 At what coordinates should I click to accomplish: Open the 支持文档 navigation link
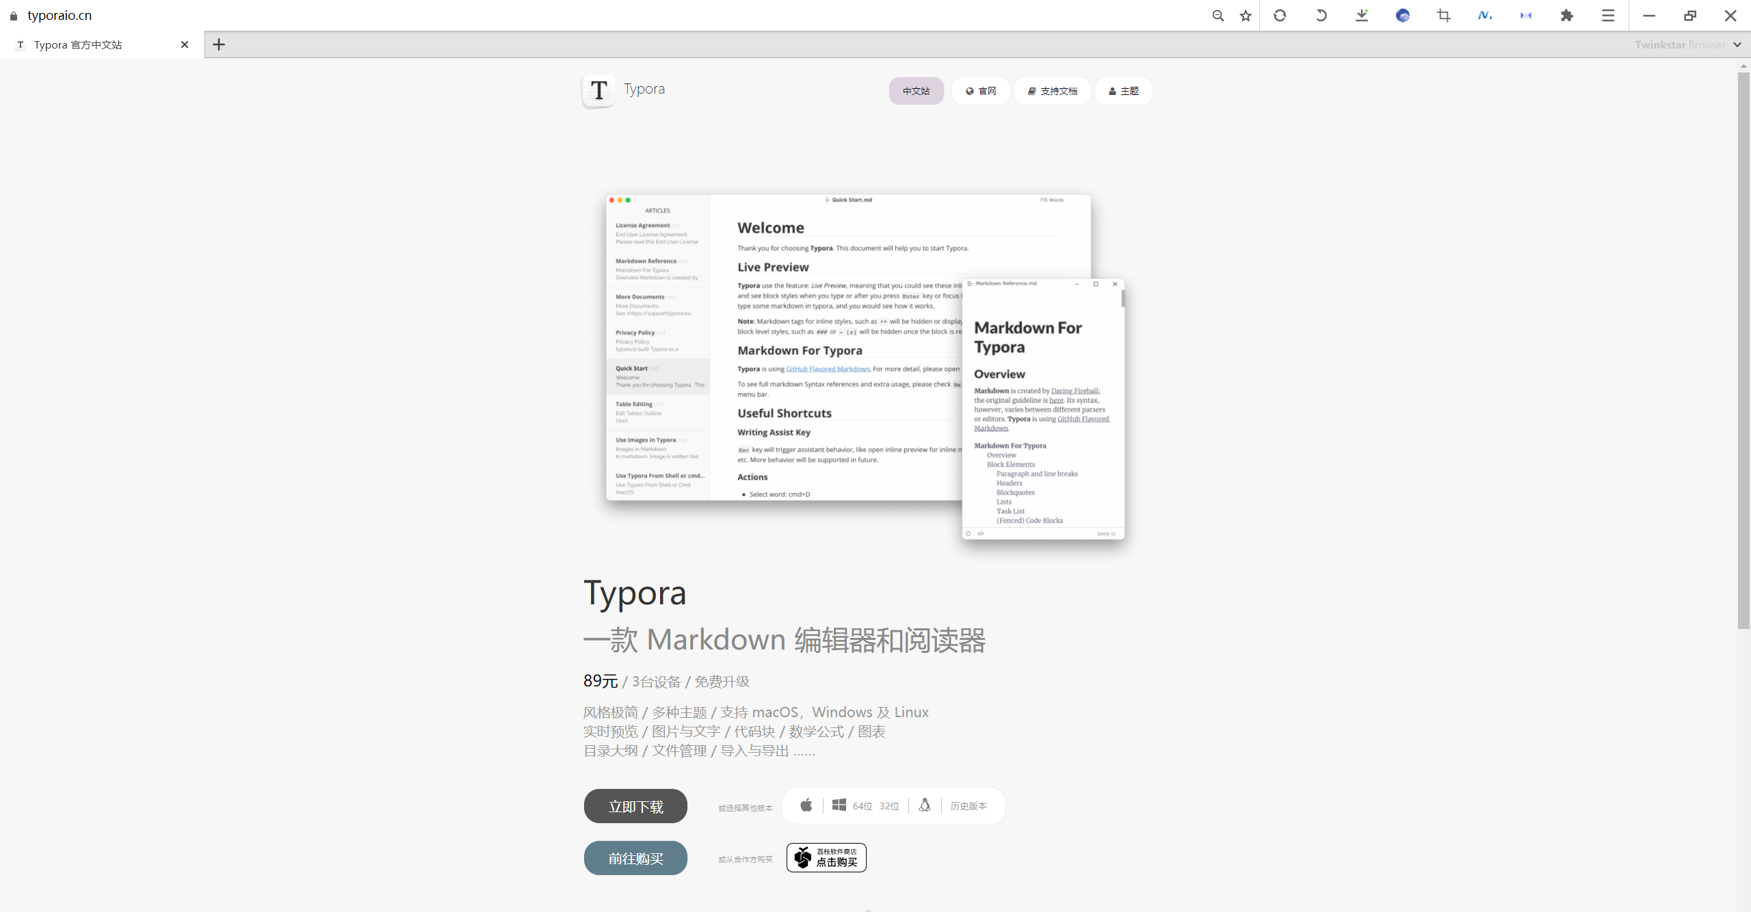click(1052, 91)
